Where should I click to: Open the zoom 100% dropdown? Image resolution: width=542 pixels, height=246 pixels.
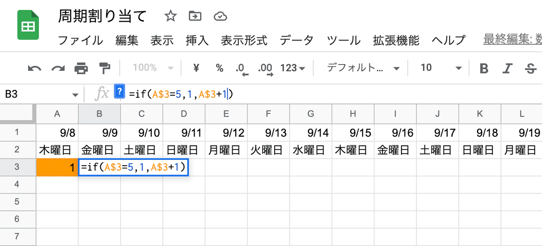click(x=154, y=68)
